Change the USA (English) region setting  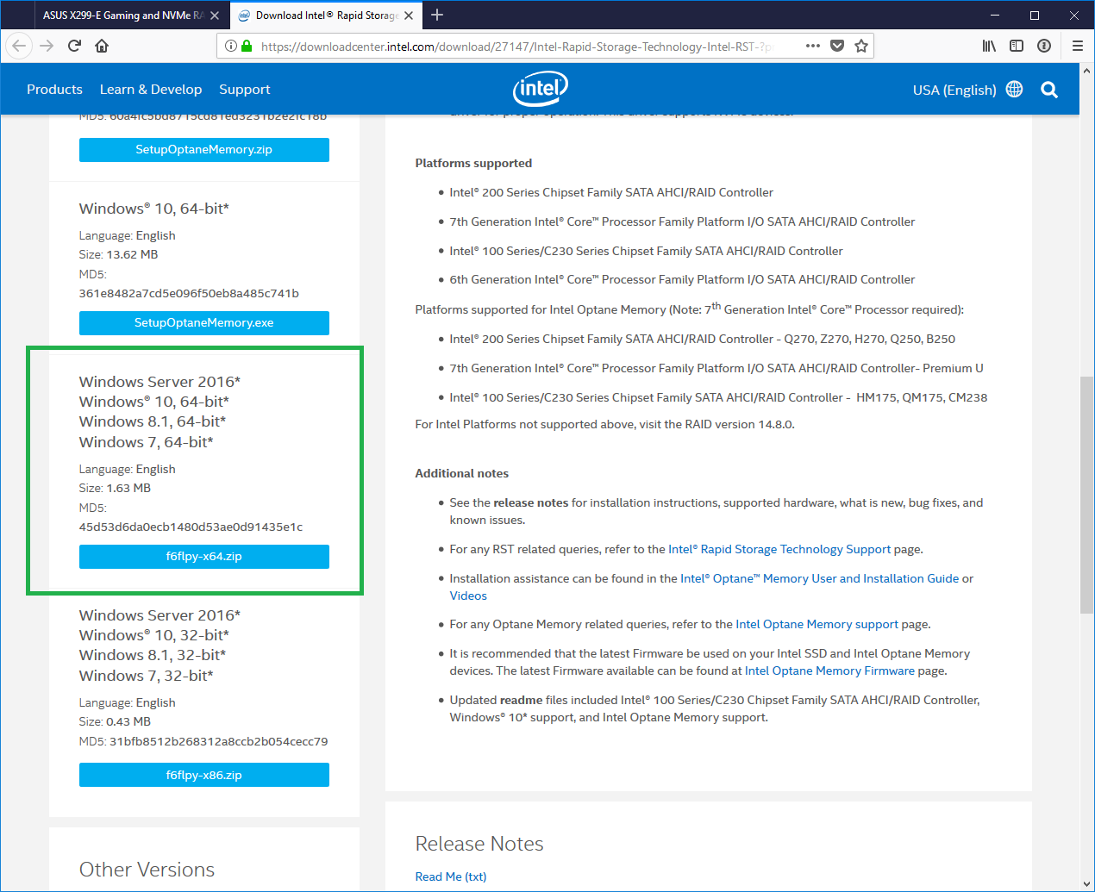click(954, 90)
